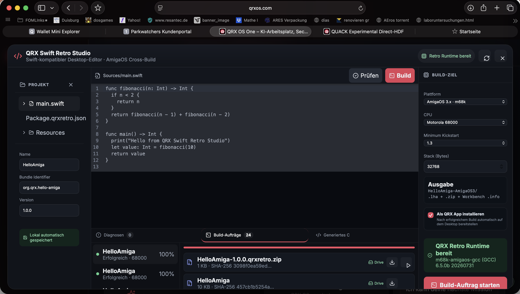
Task: Toggle 'Als QRX App installieren' checkbox
Action: click(431, 215)
